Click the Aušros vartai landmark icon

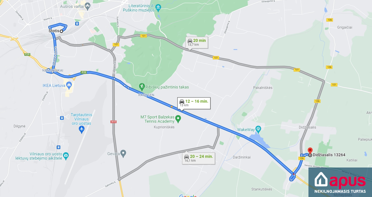[x=87, y=6]
